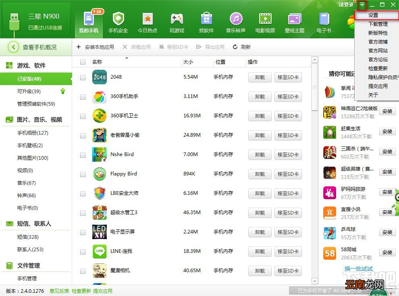Check the box for LBE安全大师

(83, 194)
